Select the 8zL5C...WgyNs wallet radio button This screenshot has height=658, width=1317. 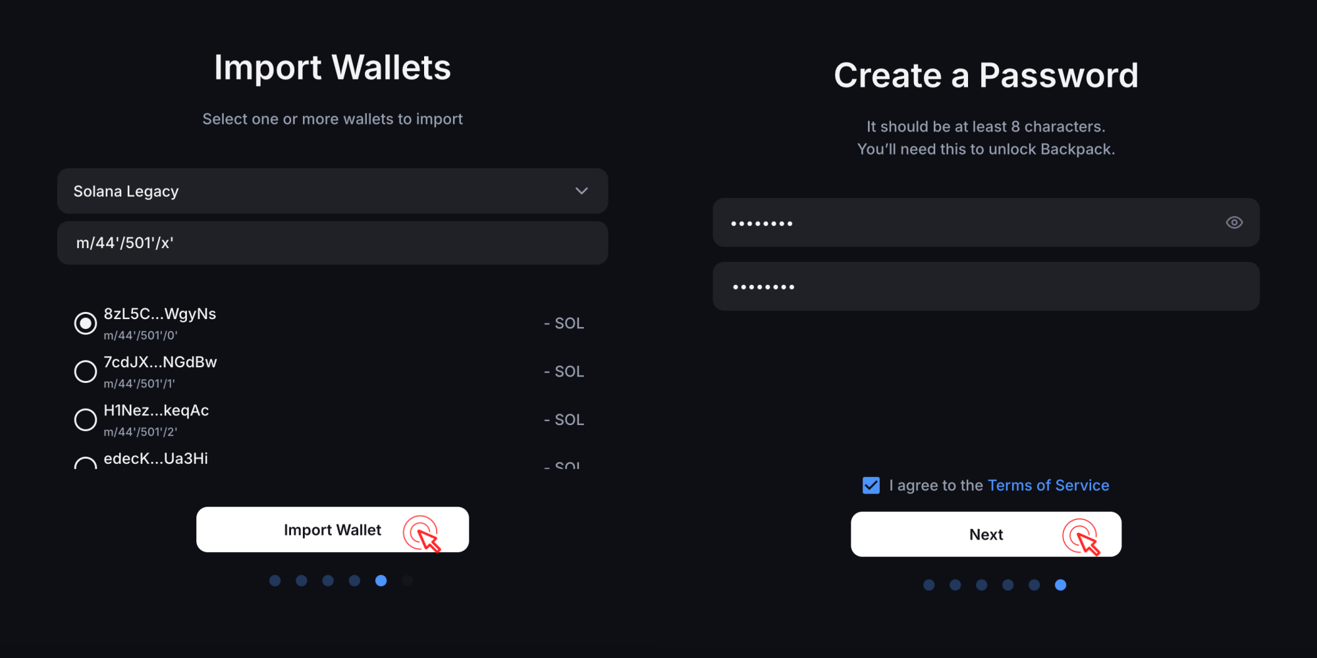[x=86, y=323]
